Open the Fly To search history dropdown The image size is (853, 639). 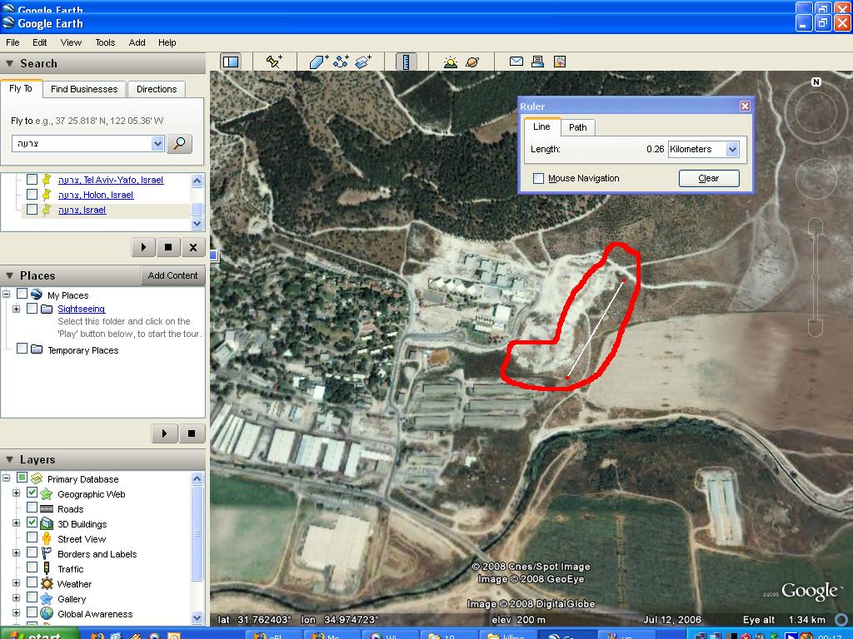click(x=157, y=143)
